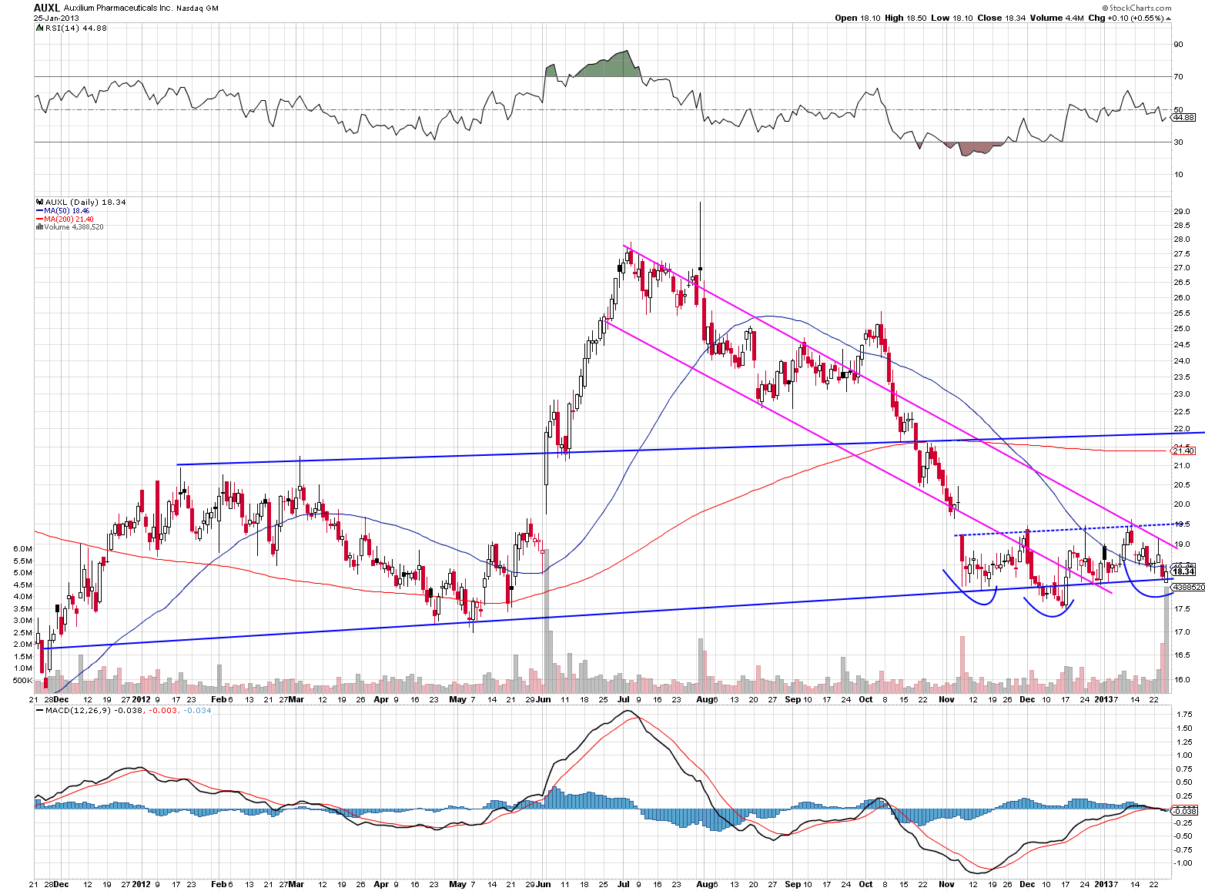The height and width of the screenshot is (891, 1205).
Task: Expand the RSI 44.88 value marker
Action: pos(1182,116)
